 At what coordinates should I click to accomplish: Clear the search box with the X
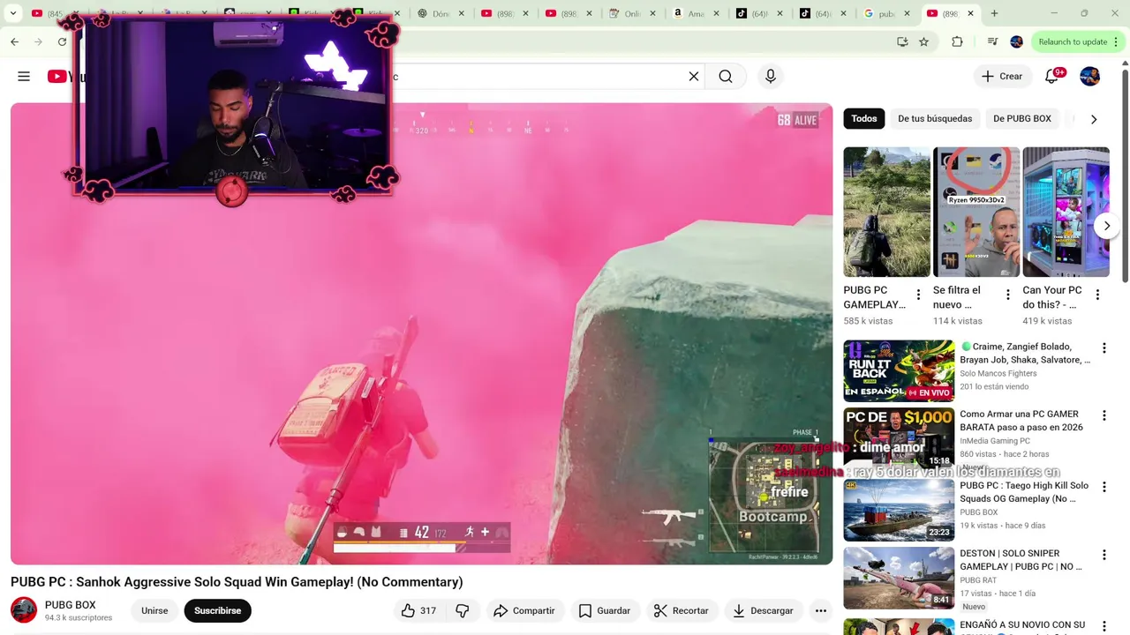(694, 76)
